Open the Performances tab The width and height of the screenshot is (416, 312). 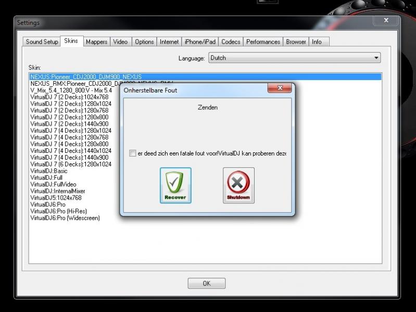point(263,42)
